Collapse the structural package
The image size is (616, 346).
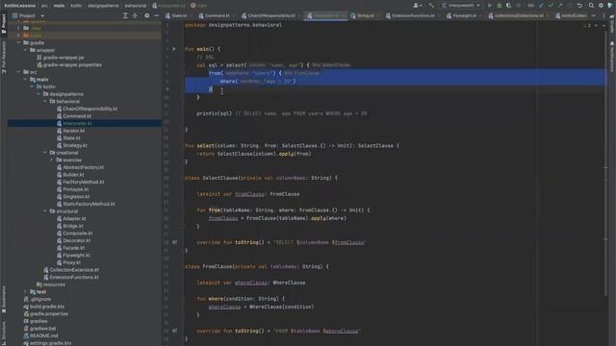45,211
